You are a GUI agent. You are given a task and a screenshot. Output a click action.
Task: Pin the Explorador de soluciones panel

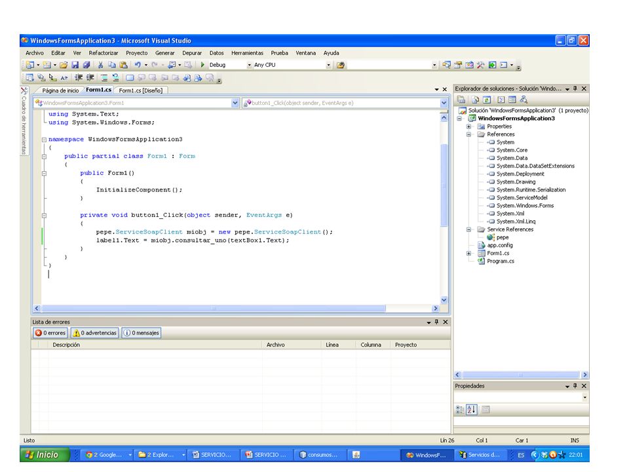pyautogui.click(x=575, y=88)
